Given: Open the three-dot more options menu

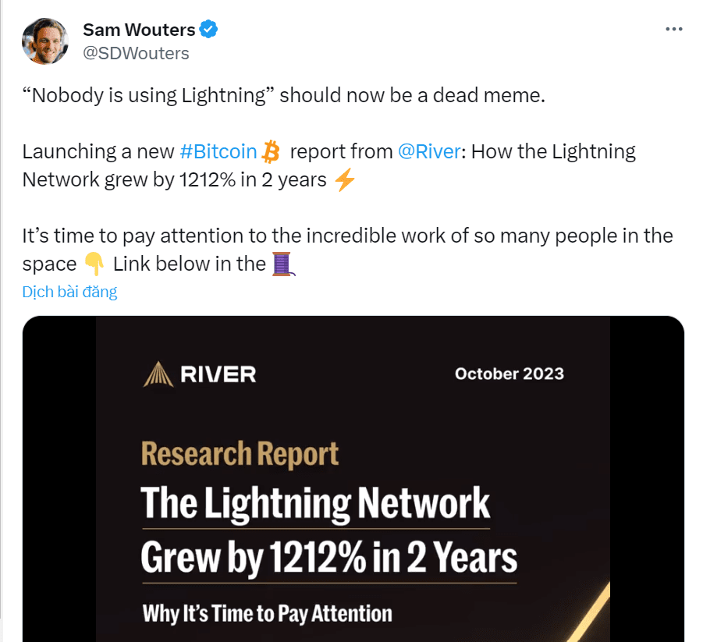Looking at the screenshot, I should tap(674, 29).
